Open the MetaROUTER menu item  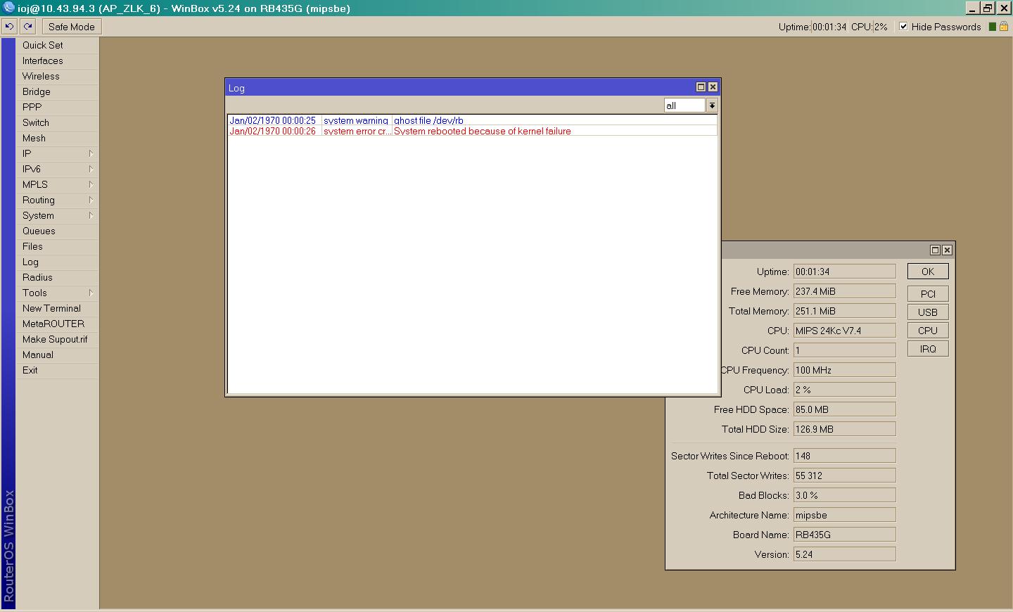coord(57,324)
